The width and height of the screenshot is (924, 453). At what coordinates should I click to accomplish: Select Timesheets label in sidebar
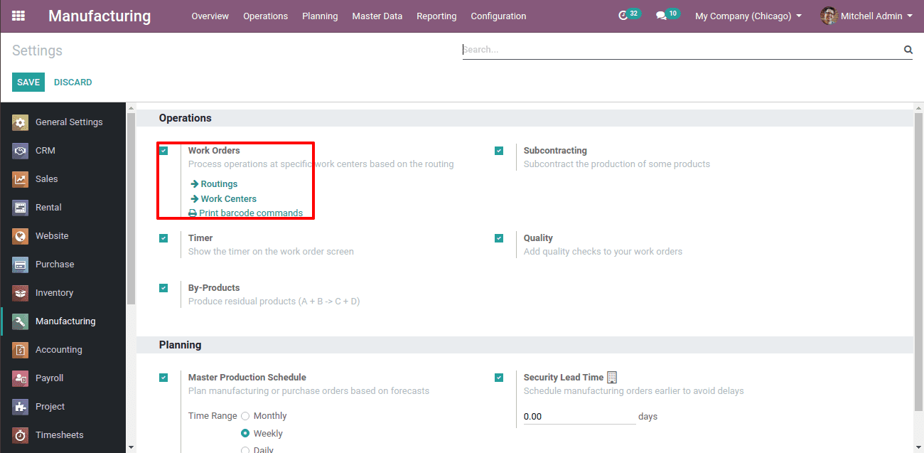[60, 435]
